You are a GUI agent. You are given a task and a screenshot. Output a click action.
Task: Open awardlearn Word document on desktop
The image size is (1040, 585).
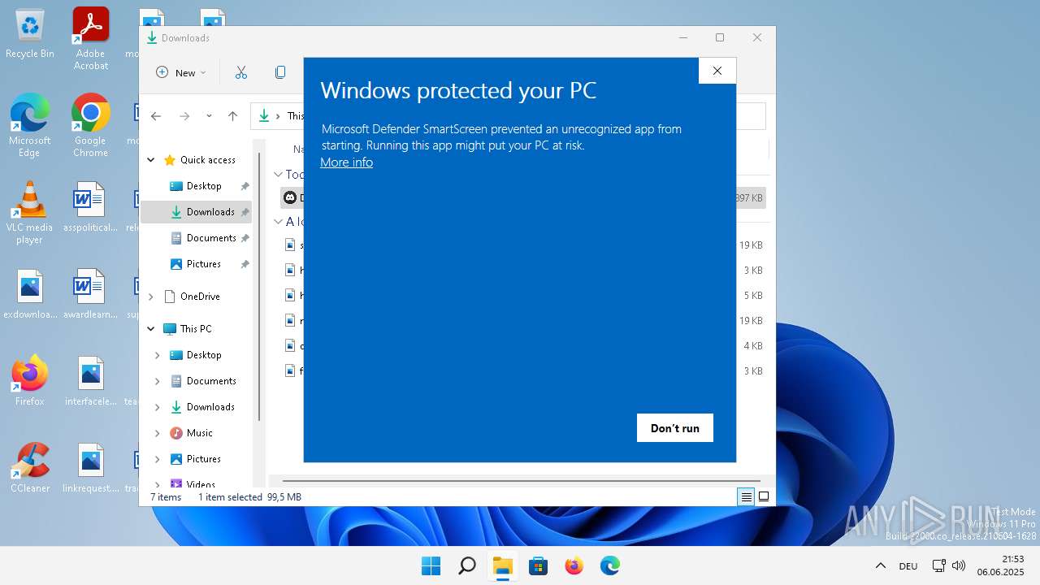pyautogui.click(x=90, y=294)
